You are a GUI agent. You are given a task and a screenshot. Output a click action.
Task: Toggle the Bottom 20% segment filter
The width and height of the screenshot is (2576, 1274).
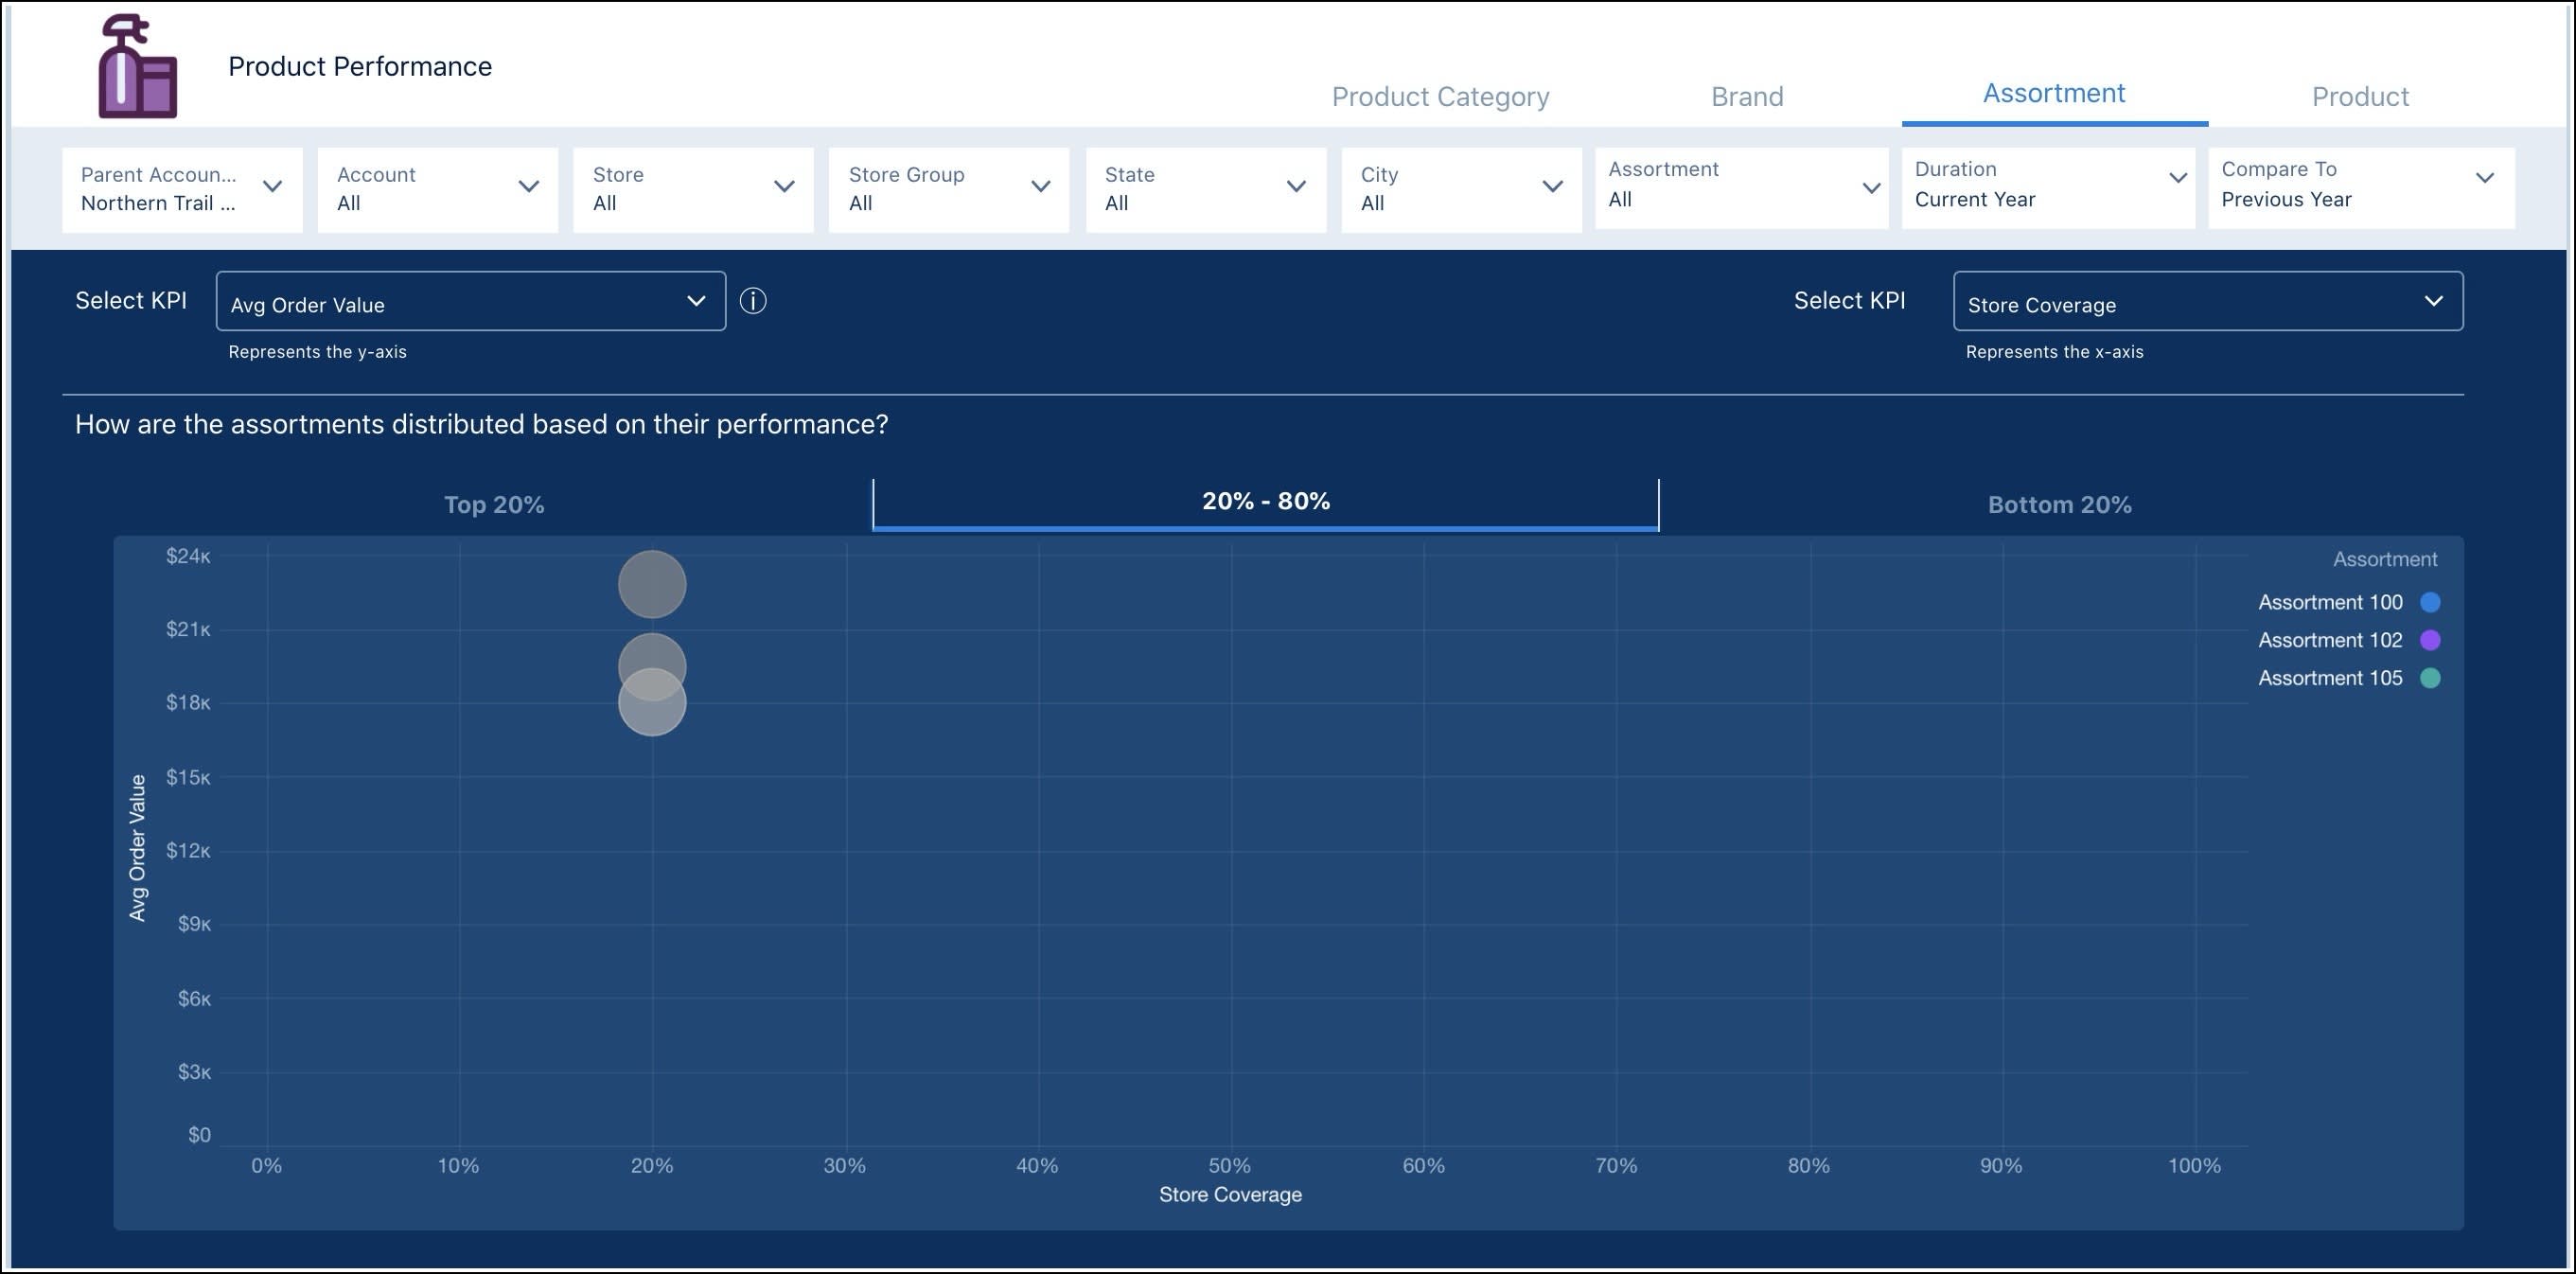[2059, 504]
